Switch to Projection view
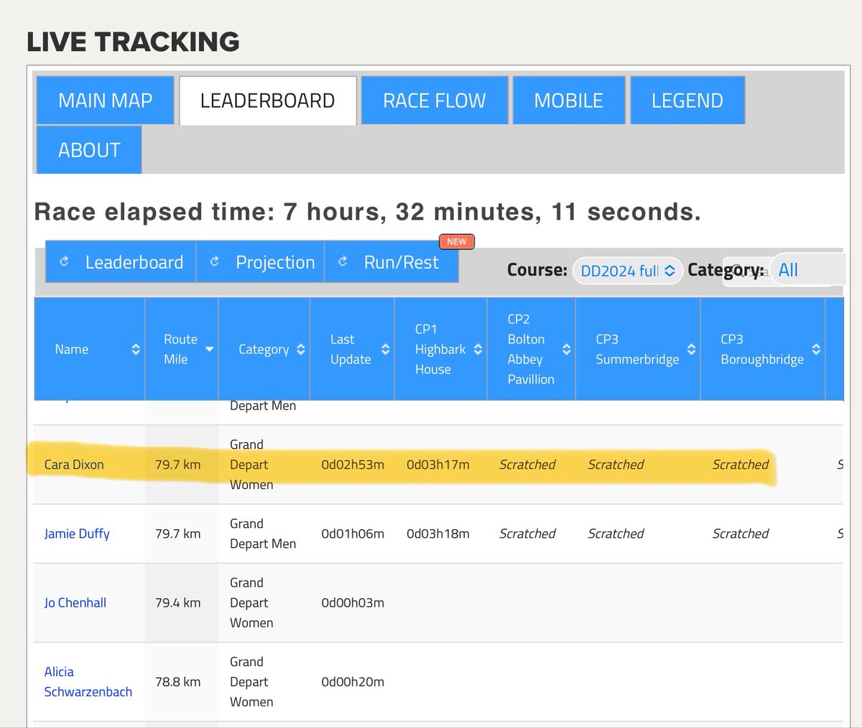This screenshot has width=862, height=728. pyautogui.click(x=260, y=262)
